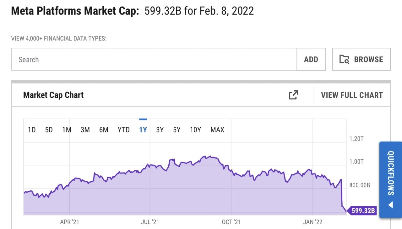This screenshot has width=402, height=229.
Task: Click the folder search icon in Browse
Action: 344,59
